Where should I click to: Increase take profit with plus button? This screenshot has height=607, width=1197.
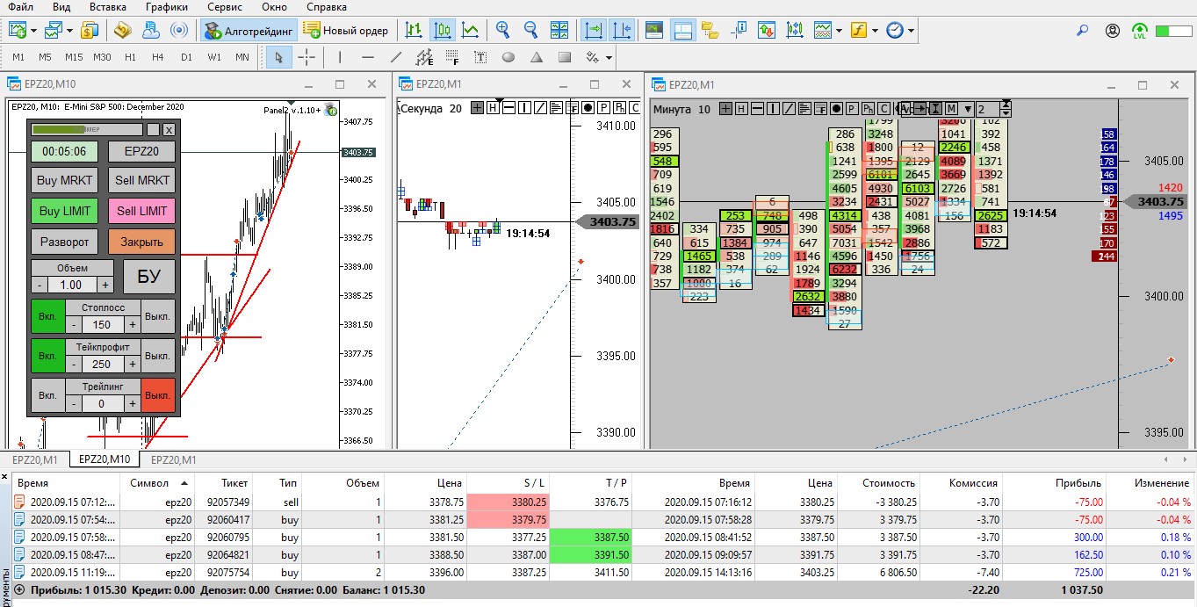click(133, 364)
